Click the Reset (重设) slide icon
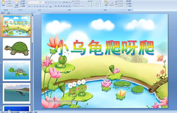The width and height of the screenshot is (177, 113). tap(21, 4)
